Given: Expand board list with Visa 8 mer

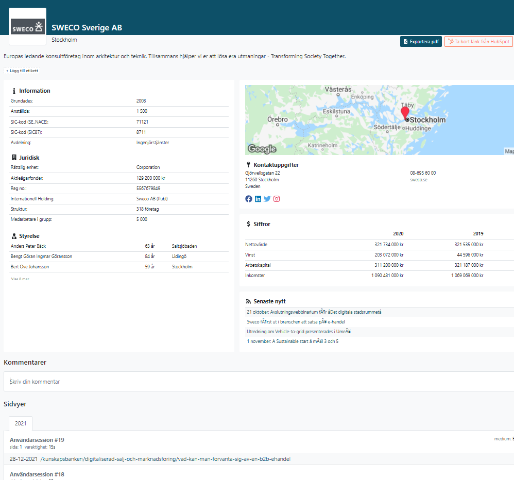Looking at the screenshot, I should point(20,279).
